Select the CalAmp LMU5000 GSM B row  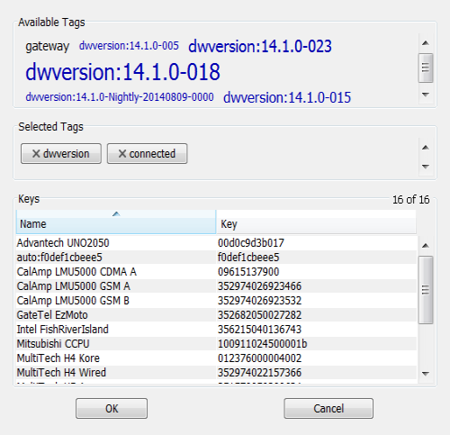[216, 301]
